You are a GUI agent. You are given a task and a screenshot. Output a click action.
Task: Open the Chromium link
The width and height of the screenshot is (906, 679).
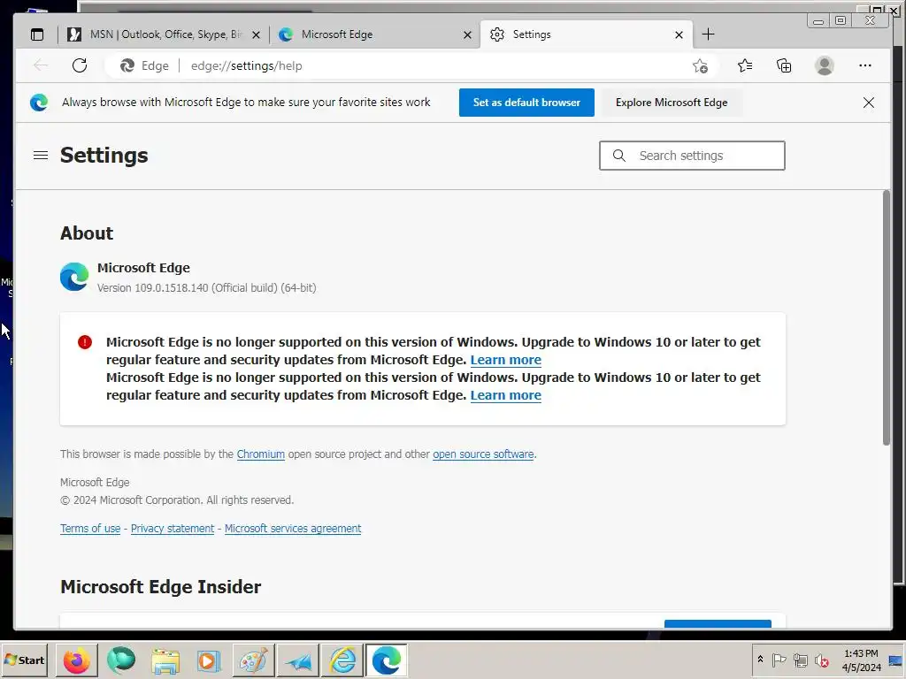261,454
